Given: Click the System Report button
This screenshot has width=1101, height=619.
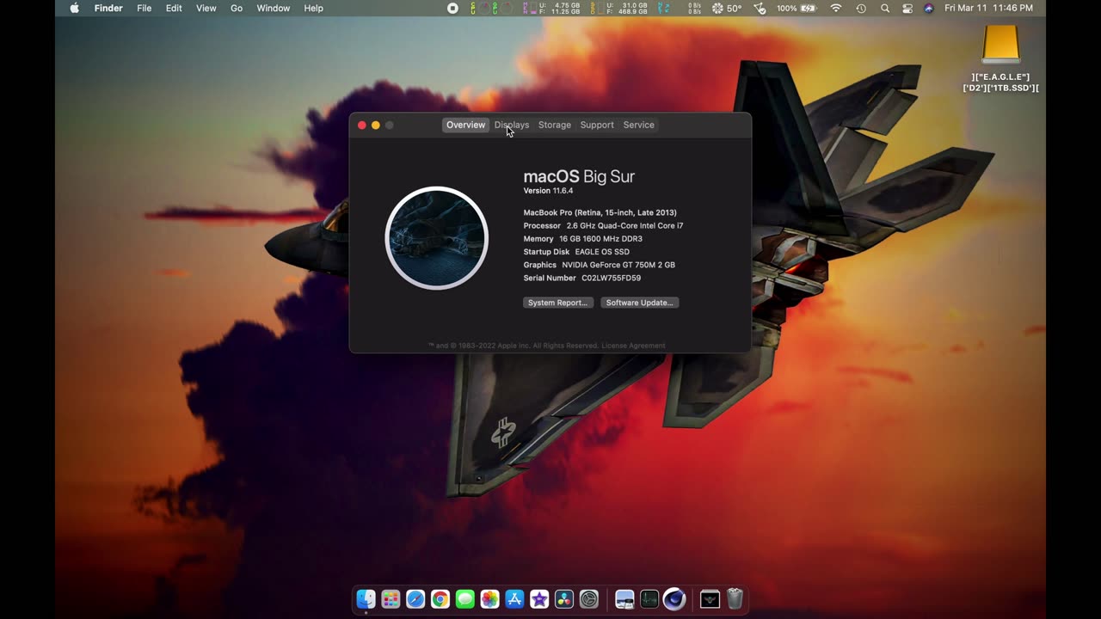Looking at the screenshot, I should (558, 303).
